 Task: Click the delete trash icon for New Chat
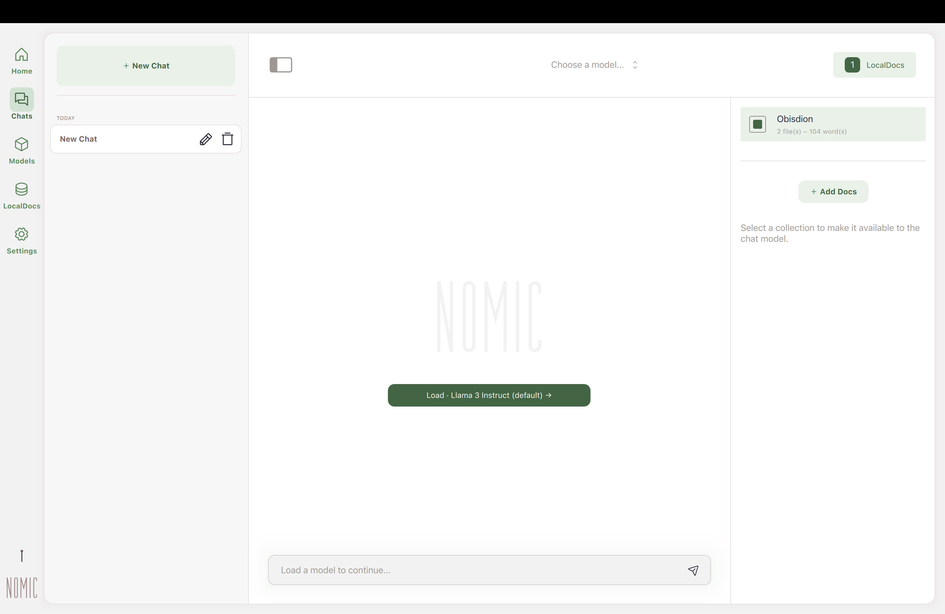pos(227,139)
